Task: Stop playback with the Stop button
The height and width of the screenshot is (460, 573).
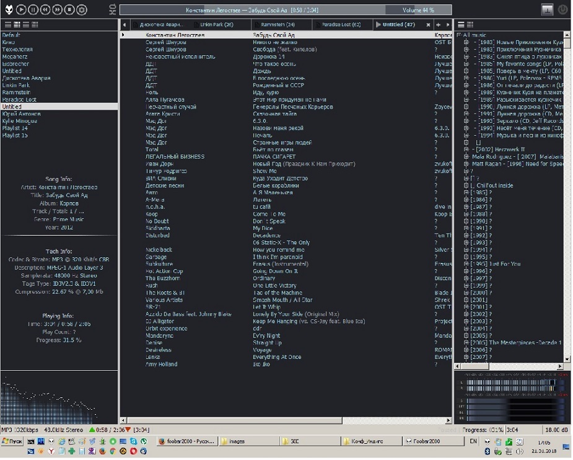Action: click(x=70, y=9)
